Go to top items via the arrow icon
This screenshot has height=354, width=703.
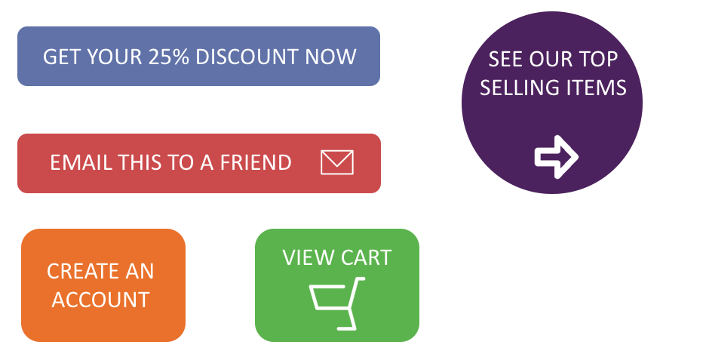coord(557,157)
